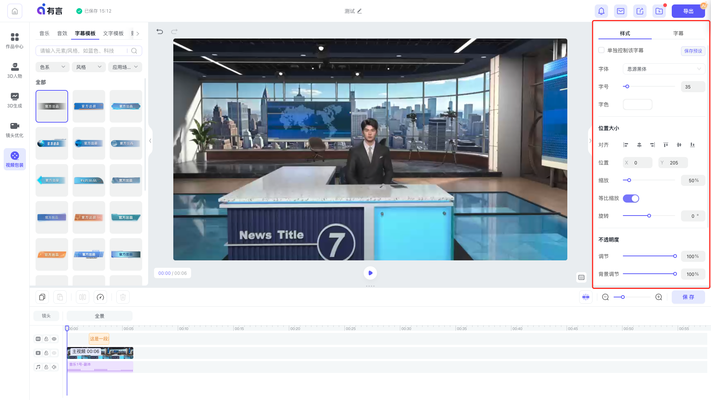Adjust the 字号 slider handle
The image size is (711, 400).
[x=627, y=86]
